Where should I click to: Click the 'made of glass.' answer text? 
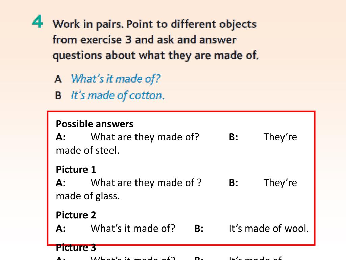pyautogui.click(x=88, y=196)
